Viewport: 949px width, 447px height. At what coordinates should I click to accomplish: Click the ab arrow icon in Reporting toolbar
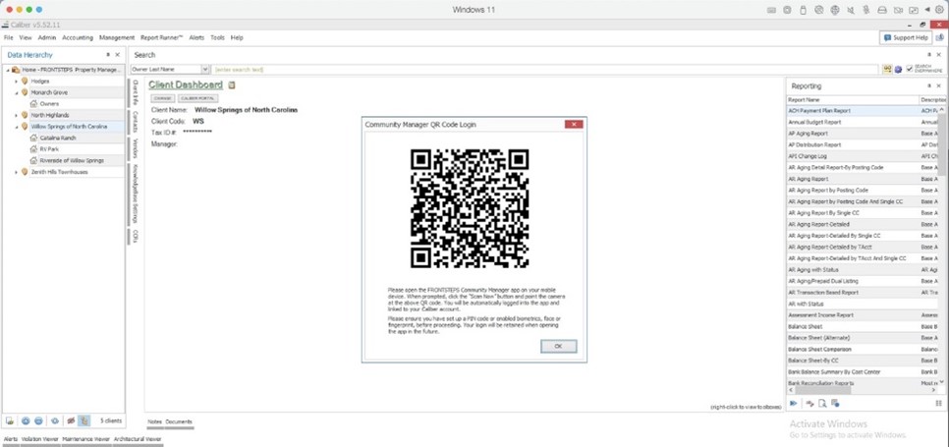click(x=809, y=403)
